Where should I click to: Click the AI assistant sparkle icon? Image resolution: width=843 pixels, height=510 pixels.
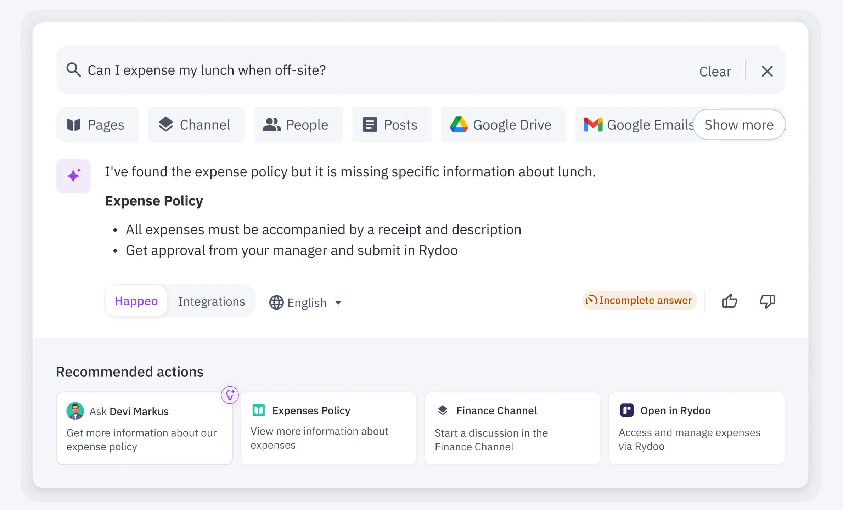[x=73, y=175]
